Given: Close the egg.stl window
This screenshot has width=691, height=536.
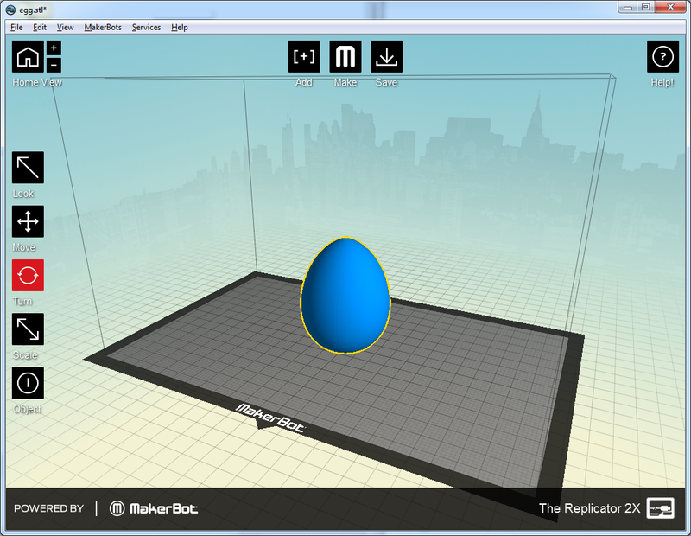Looking at the screenshot, I should [670, 8].
